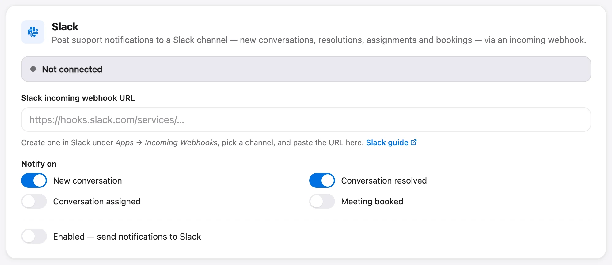Click the Not connected status banner

coord(306,69)
